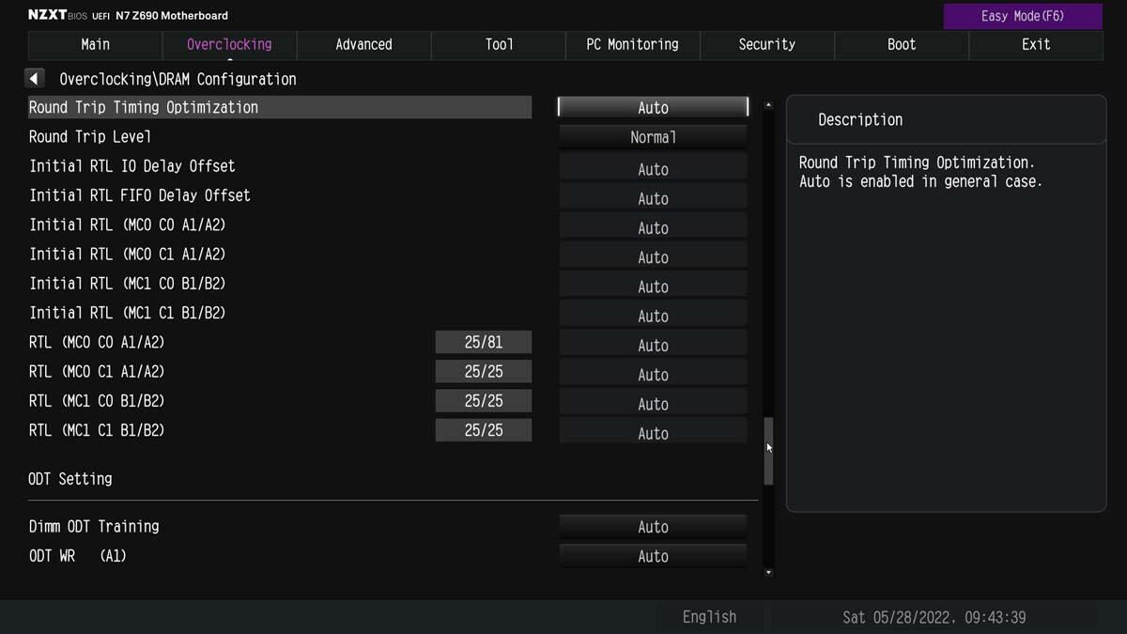Click the vertical scrollbar thumb

pyautogui.click(x=768, y=451)
